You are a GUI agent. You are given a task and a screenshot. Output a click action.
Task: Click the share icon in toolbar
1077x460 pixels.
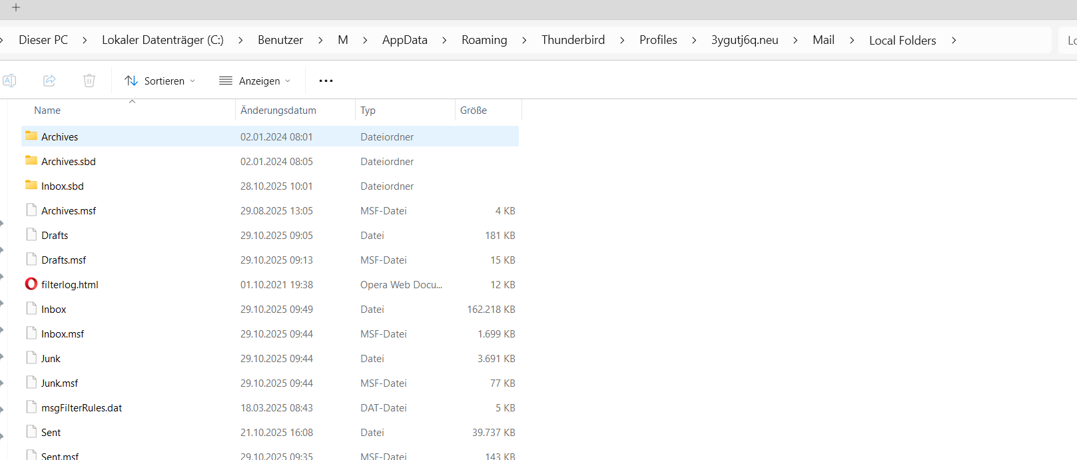(49, 81)
